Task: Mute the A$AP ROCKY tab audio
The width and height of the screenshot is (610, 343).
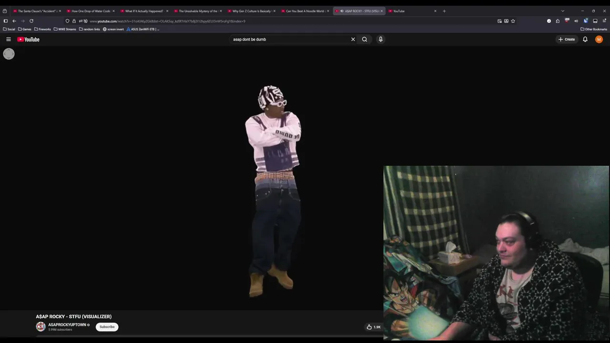Action: (x=342, y=11)
